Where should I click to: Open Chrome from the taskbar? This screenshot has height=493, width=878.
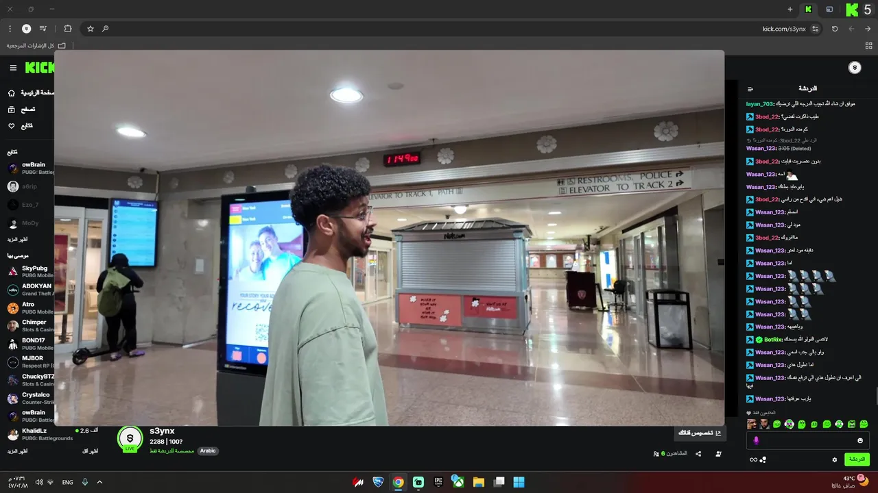tap(398, 482)
